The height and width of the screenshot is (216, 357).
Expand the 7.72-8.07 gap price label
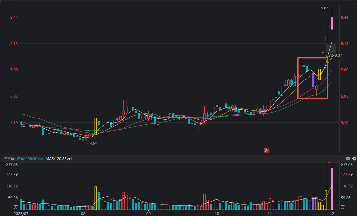tap(334, 55)
